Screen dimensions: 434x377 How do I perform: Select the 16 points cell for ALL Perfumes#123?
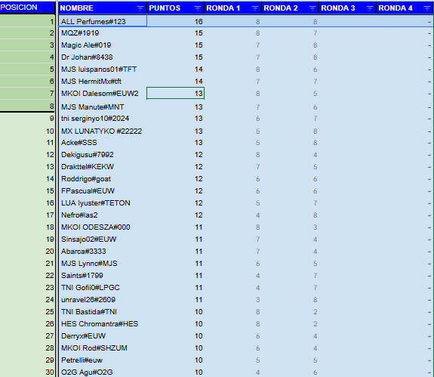pos(175,21)
